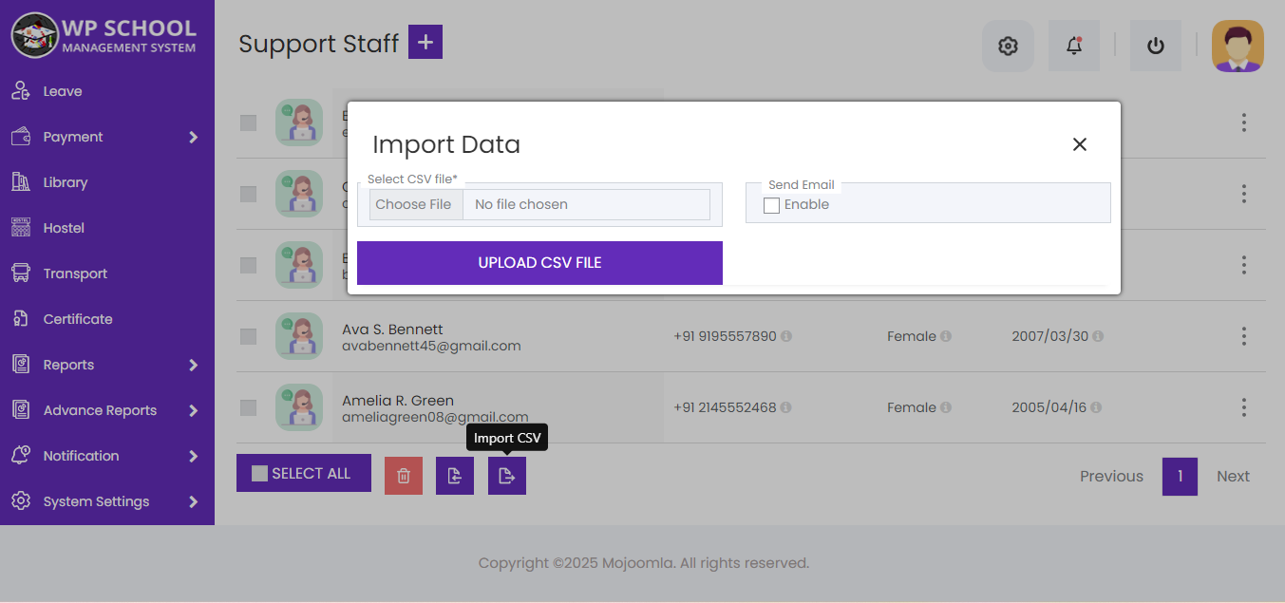Click the Import CSV icon button
The image size is (1285, 603).
[507, 476]
